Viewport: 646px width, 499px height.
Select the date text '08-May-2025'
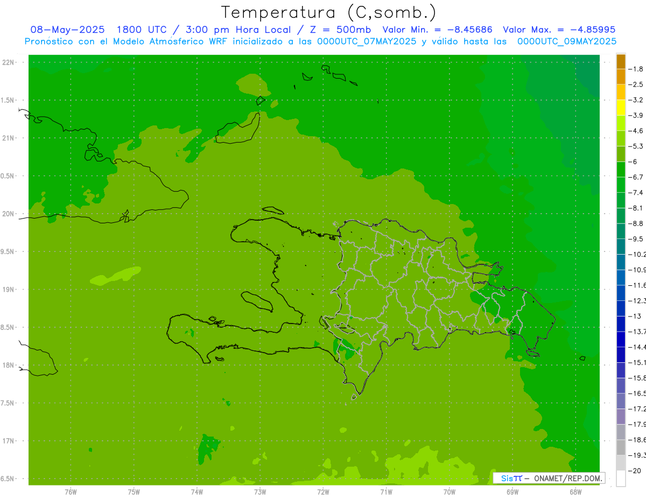67,30
